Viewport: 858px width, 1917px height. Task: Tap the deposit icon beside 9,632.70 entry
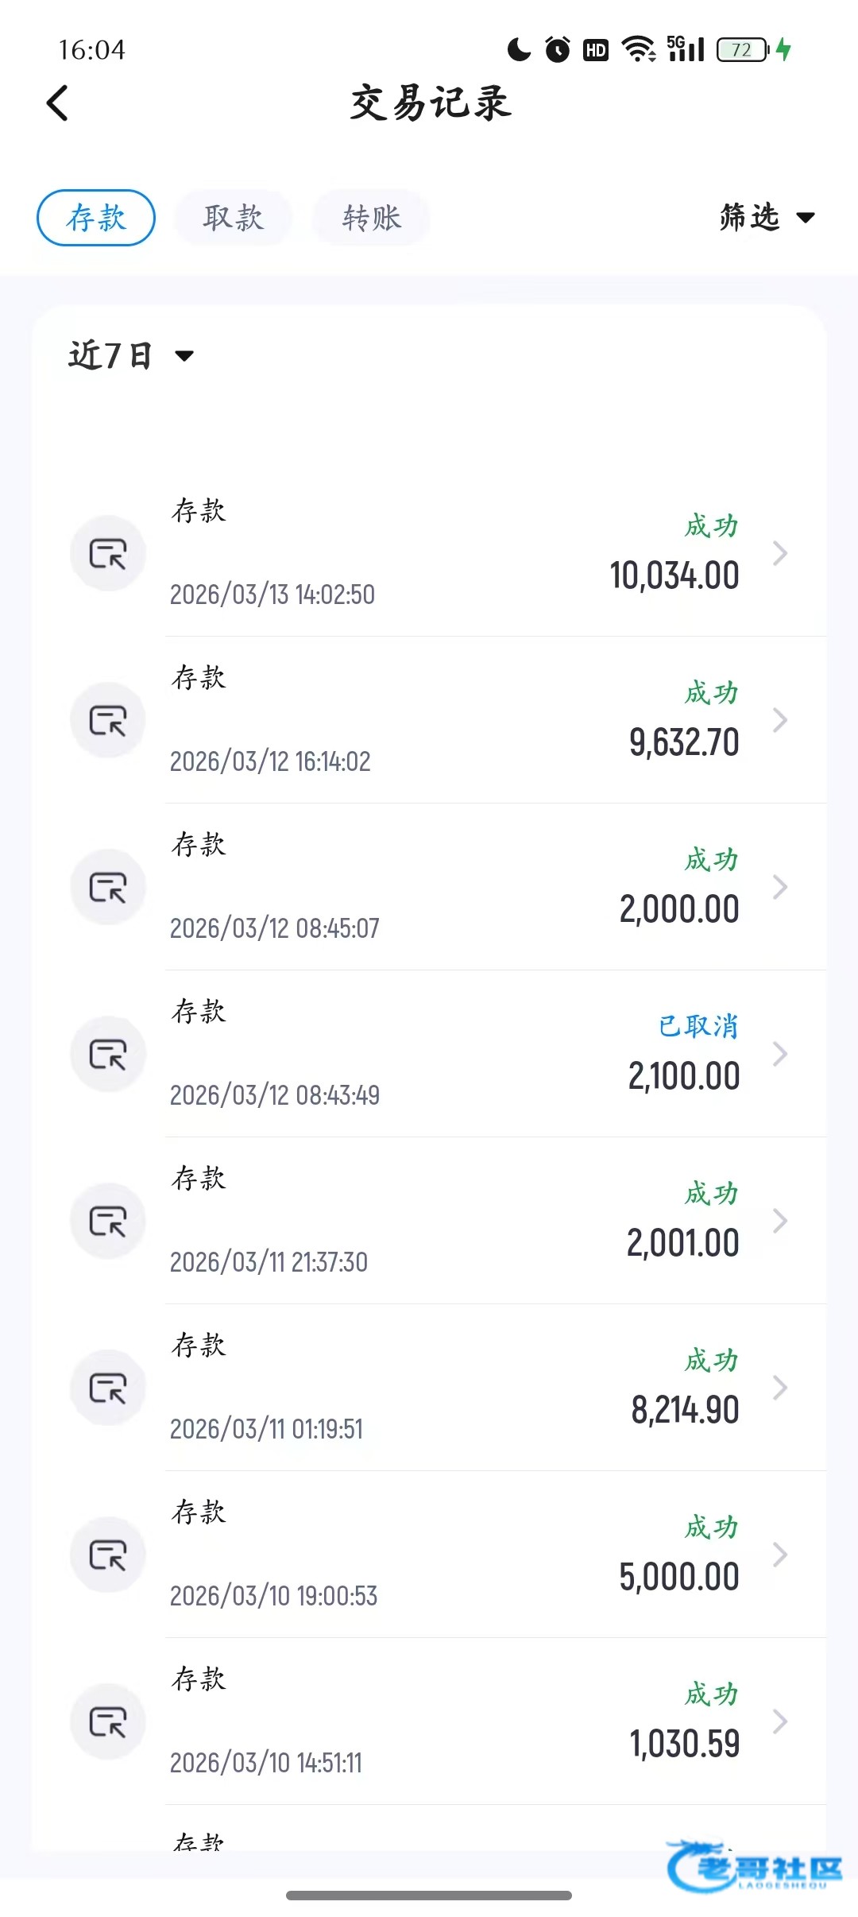(x=108, y=720)
